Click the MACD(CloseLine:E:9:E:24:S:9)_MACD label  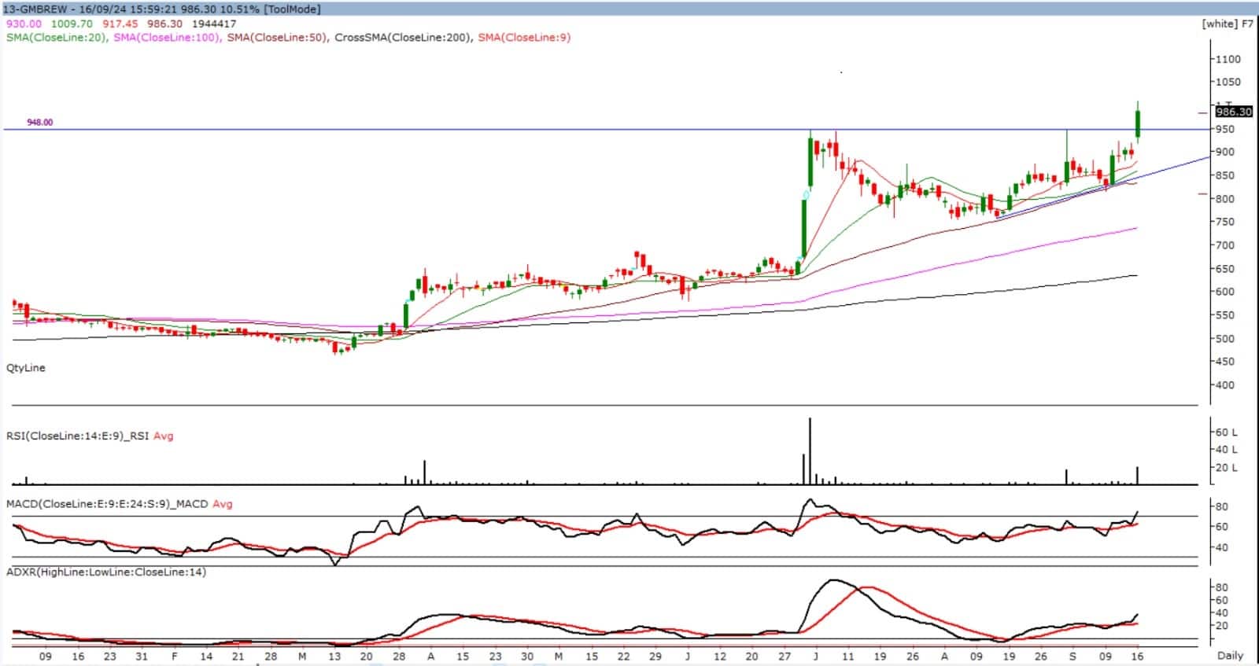tap(107, 504)
